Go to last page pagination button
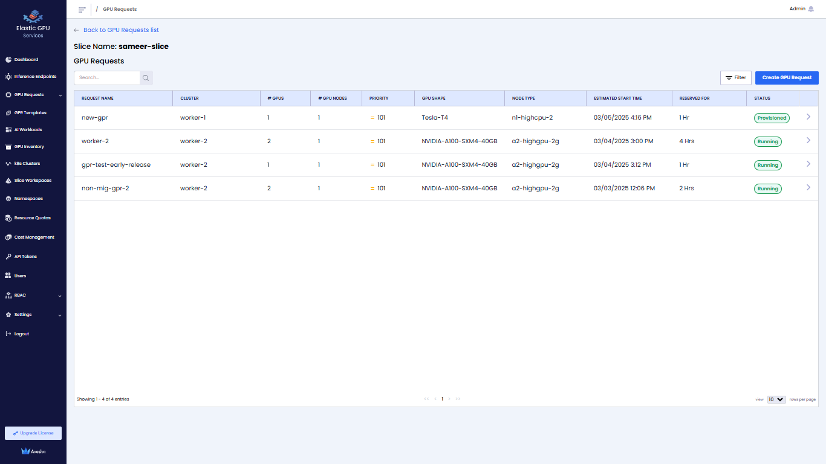 point(458,399)
